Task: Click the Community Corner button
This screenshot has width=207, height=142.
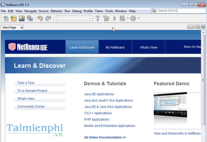Action: click(40, 106)
